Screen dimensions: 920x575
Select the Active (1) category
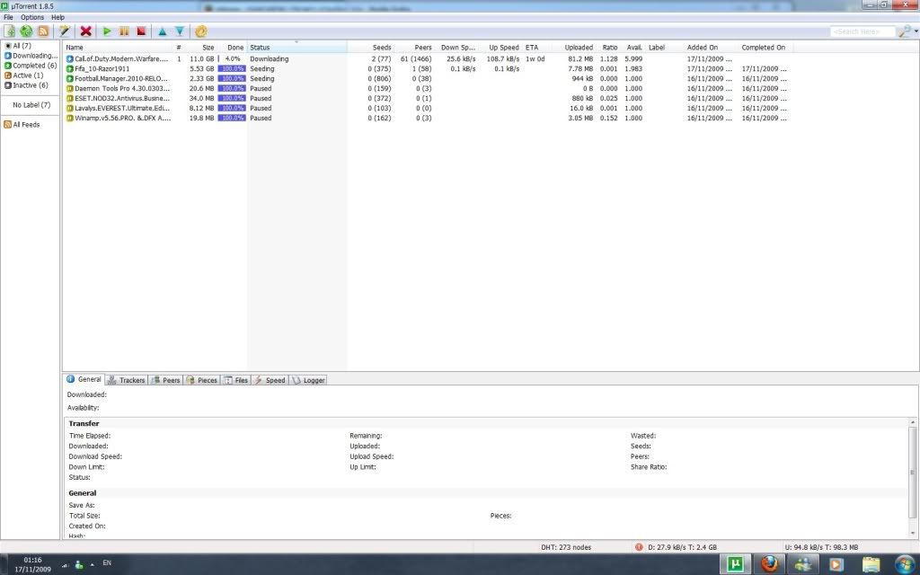(23, 75)
